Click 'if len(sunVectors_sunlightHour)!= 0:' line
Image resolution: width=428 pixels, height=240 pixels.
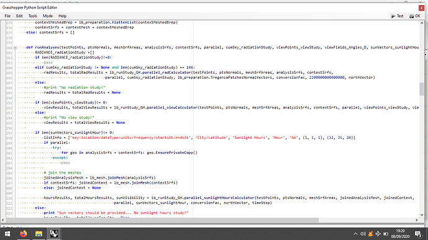(x=74, y=133)
